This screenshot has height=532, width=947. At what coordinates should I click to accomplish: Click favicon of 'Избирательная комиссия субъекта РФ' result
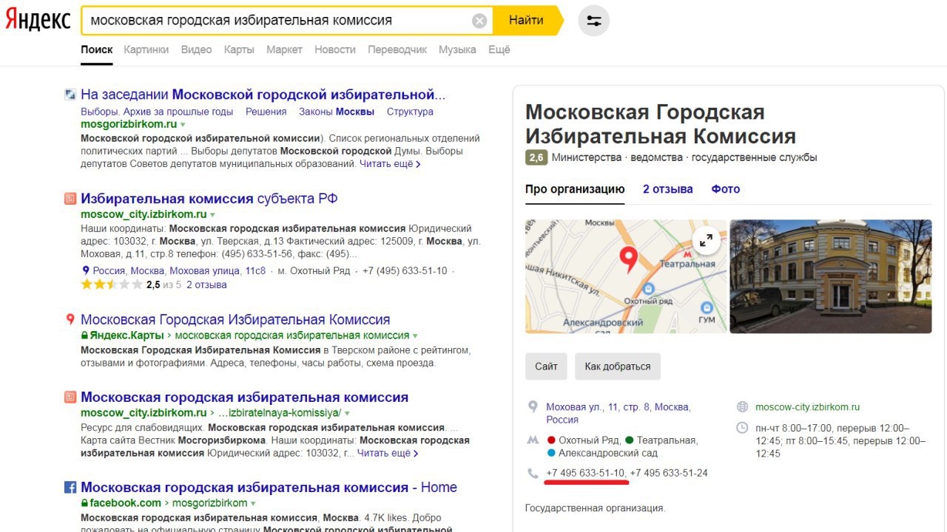pyautogui.click(x=70, y=199)
